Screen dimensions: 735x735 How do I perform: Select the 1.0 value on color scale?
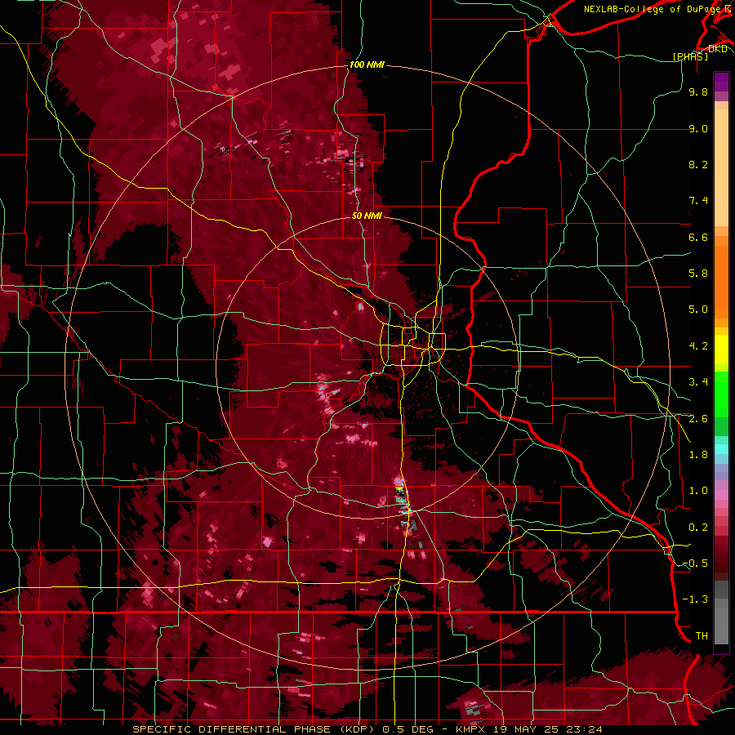[698, 491]
